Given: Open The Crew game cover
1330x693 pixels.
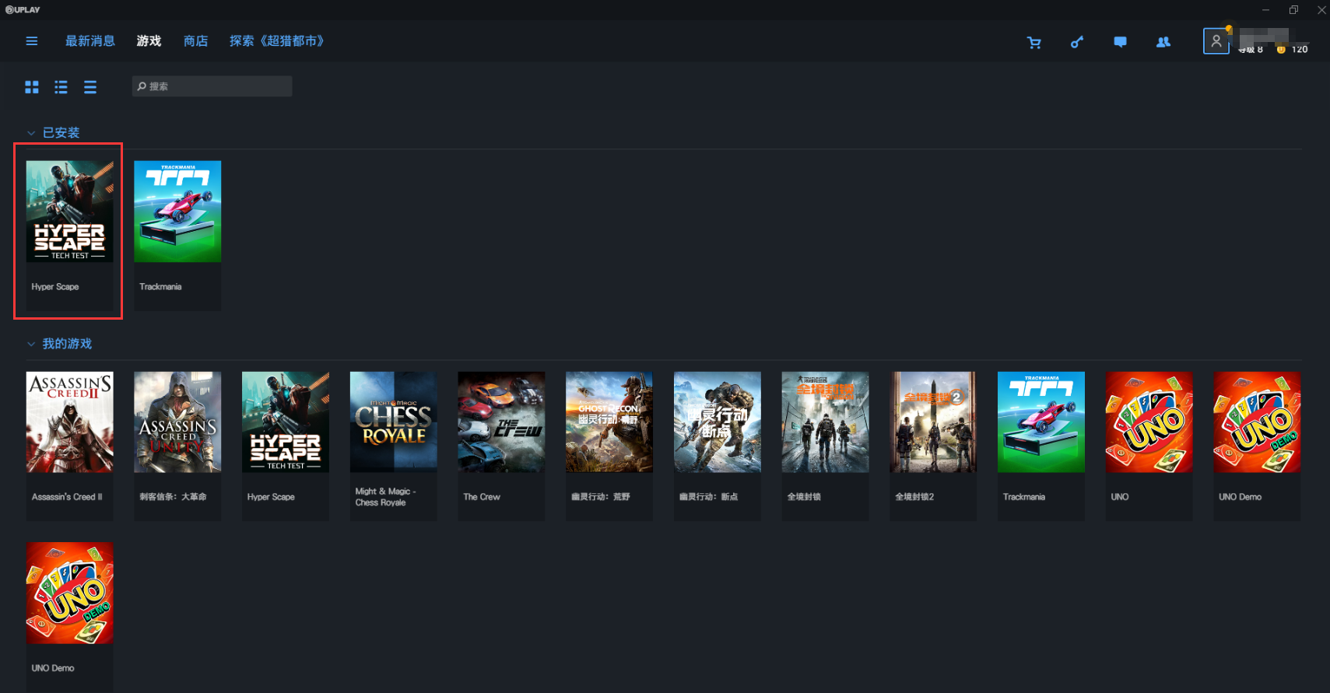Looking at the screenshot, I should [x=501, y=422].
